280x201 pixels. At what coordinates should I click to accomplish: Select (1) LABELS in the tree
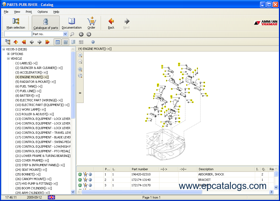[x=26, y=63]
